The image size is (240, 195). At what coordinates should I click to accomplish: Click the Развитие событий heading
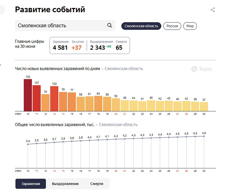50,9
